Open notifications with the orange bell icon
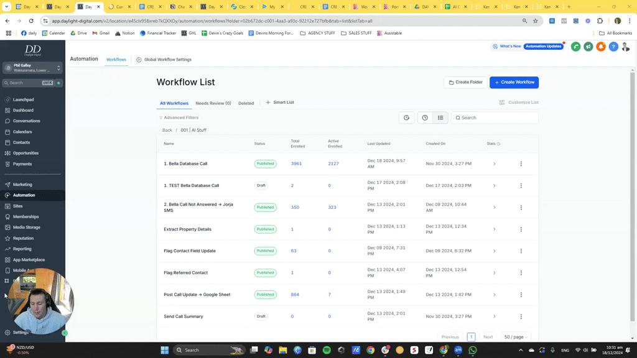Image resolution: width=637 pixels, height=358 pixels. 601,46
